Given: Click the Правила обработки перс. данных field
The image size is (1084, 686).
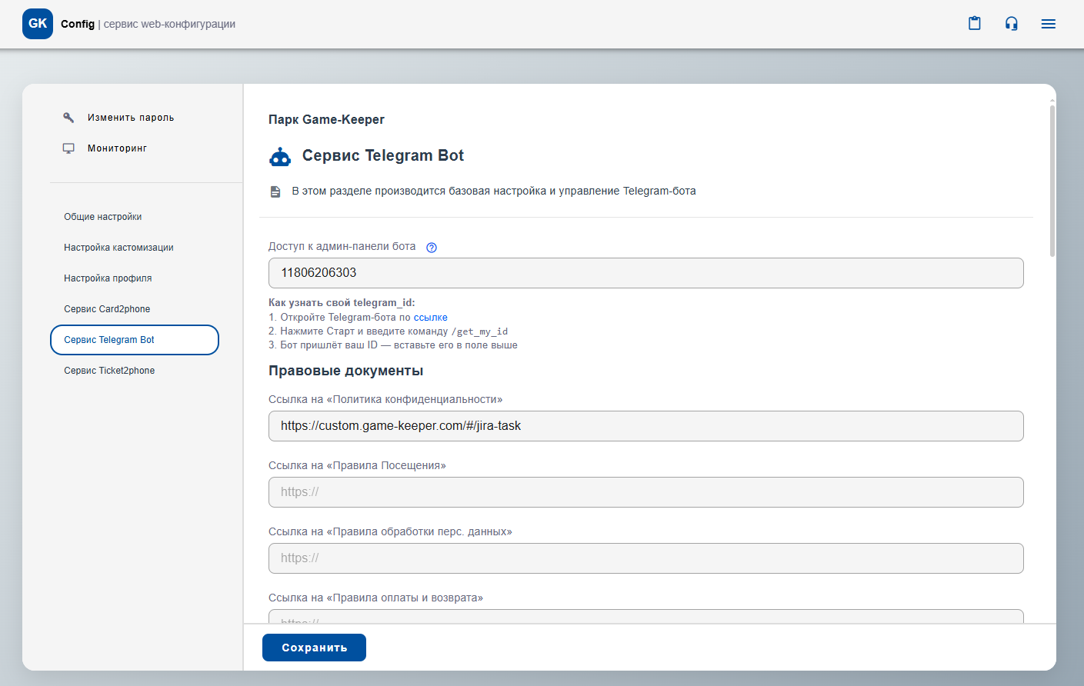Looking at the screenshot, I should point(645,558).
